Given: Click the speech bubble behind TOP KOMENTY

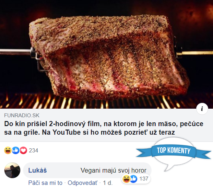Looking at the screenshot, I should (x=173, y=154).
